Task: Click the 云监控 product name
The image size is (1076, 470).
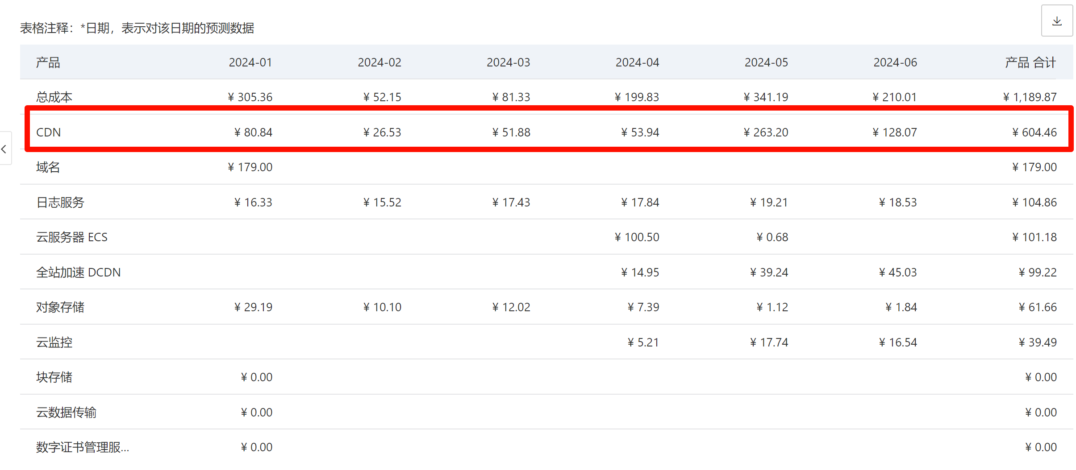Action: pyautogui.click(x=54, y=342)
